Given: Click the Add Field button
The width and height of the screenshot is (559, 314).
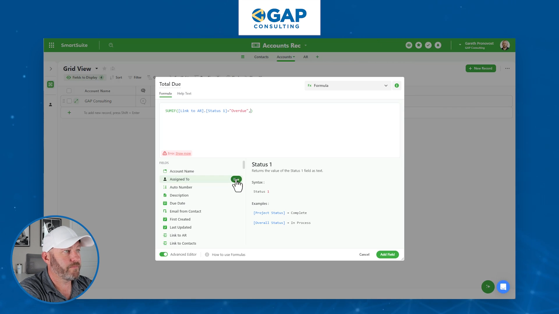Looking at the screenshot, I should (x=387, y=254).
